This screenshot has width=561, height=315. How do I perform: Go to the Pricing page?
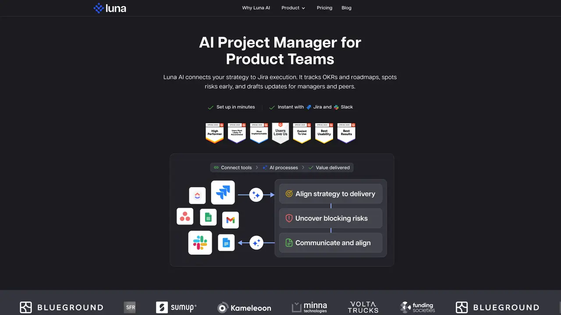tap(324, 8)
